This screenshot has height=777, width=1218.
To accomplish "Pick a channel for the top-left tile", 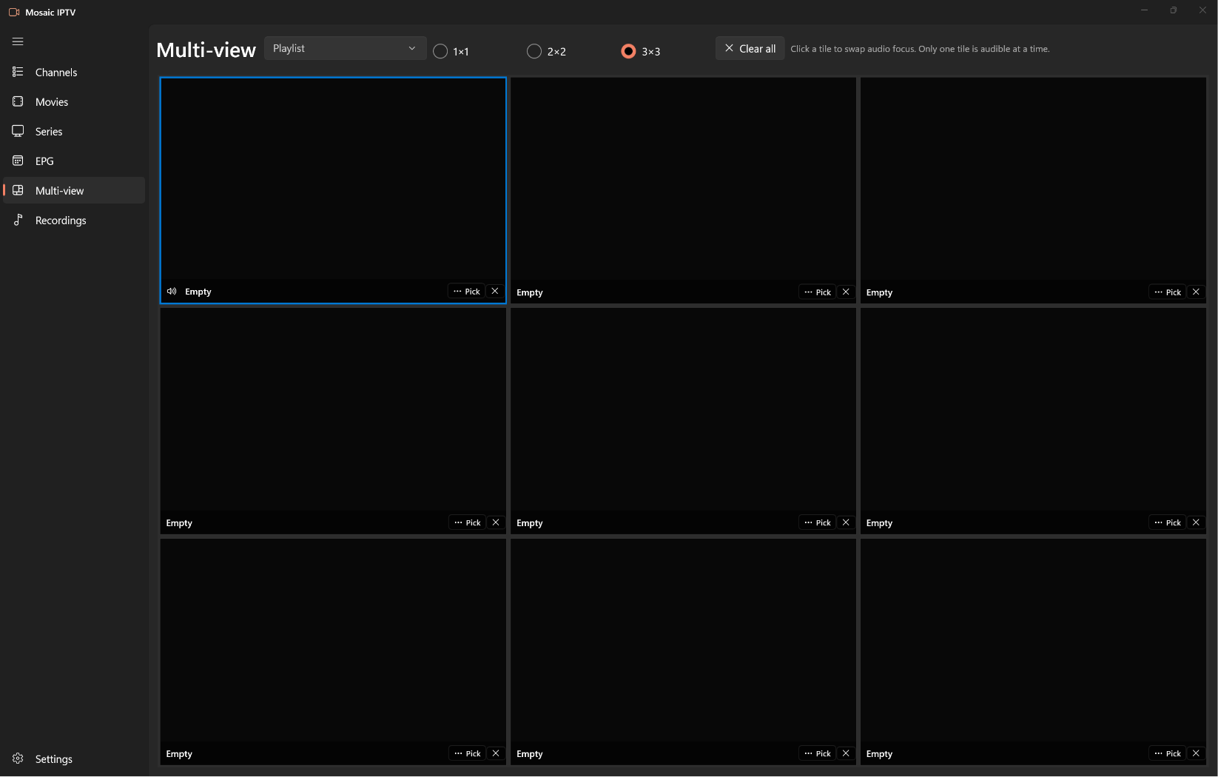I will point(466,292).
